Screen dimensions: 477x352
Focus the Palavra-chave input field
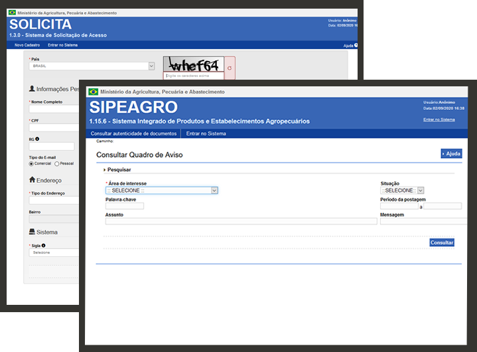125,206
